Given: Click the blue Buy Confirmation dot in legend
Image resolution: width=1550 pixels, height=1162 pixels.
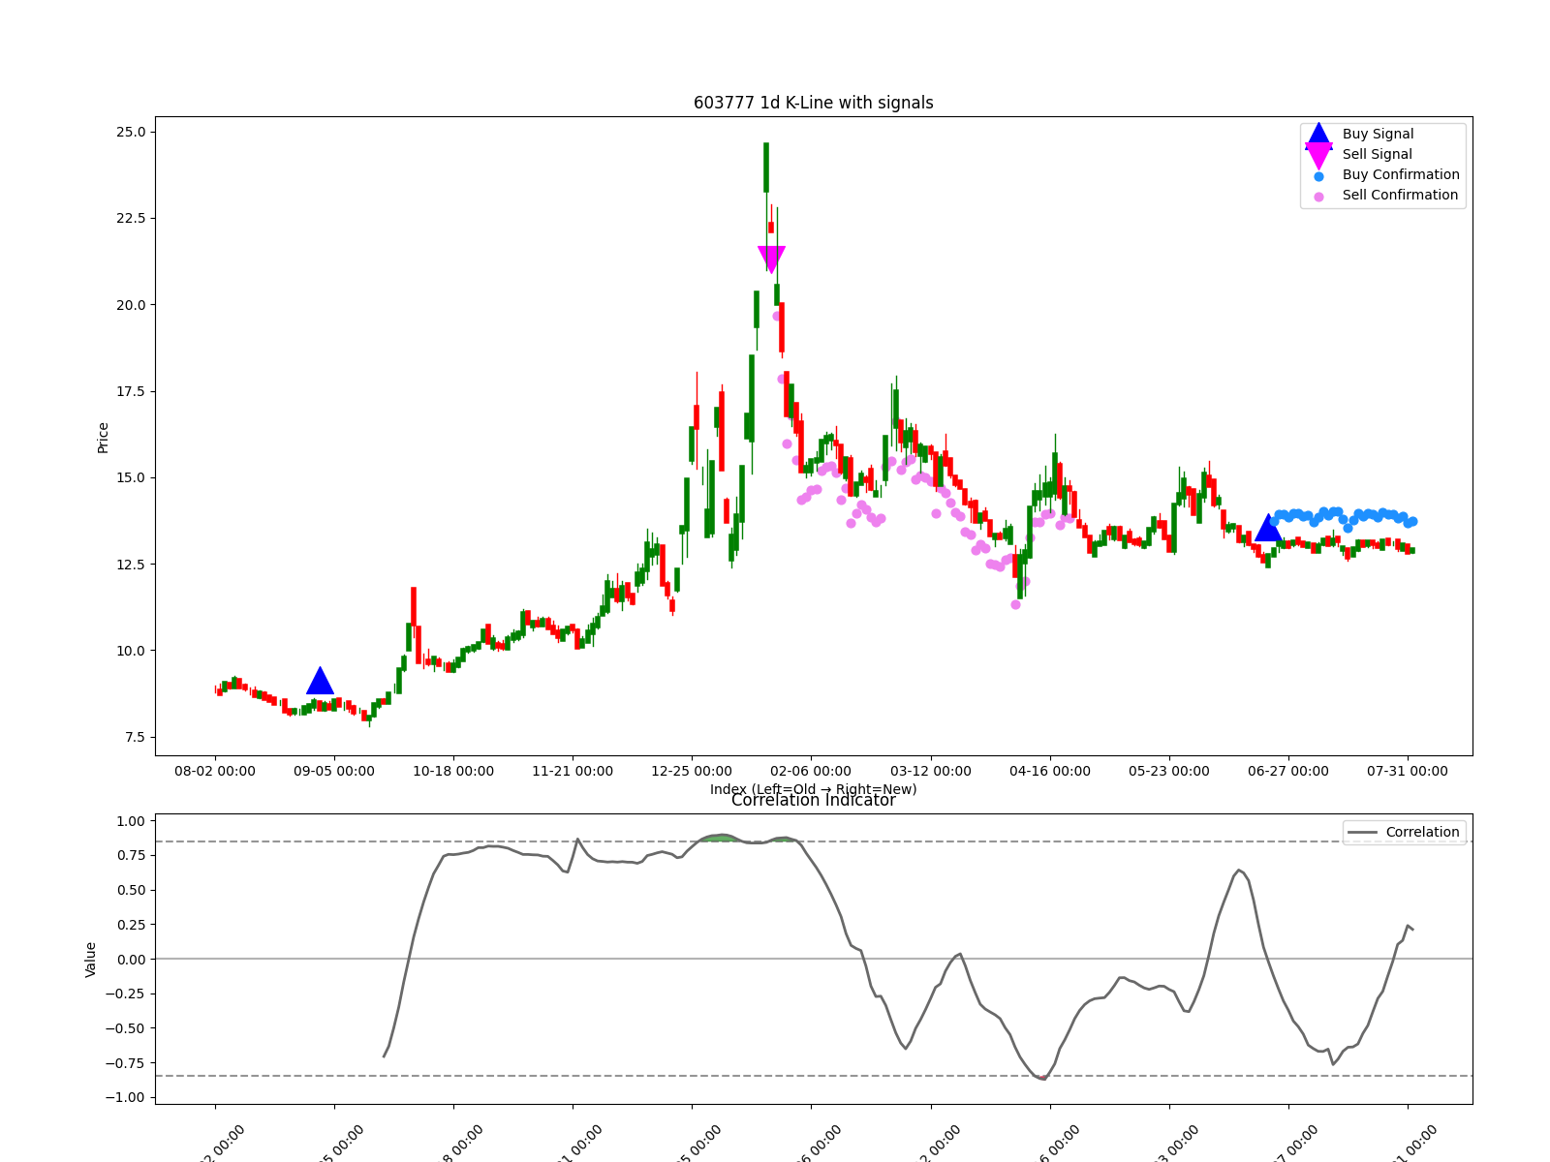Looking at the screenshot, I should (1318, 176).
